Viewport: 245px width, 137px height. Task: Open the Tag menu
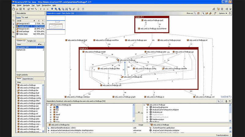(33, 5)
